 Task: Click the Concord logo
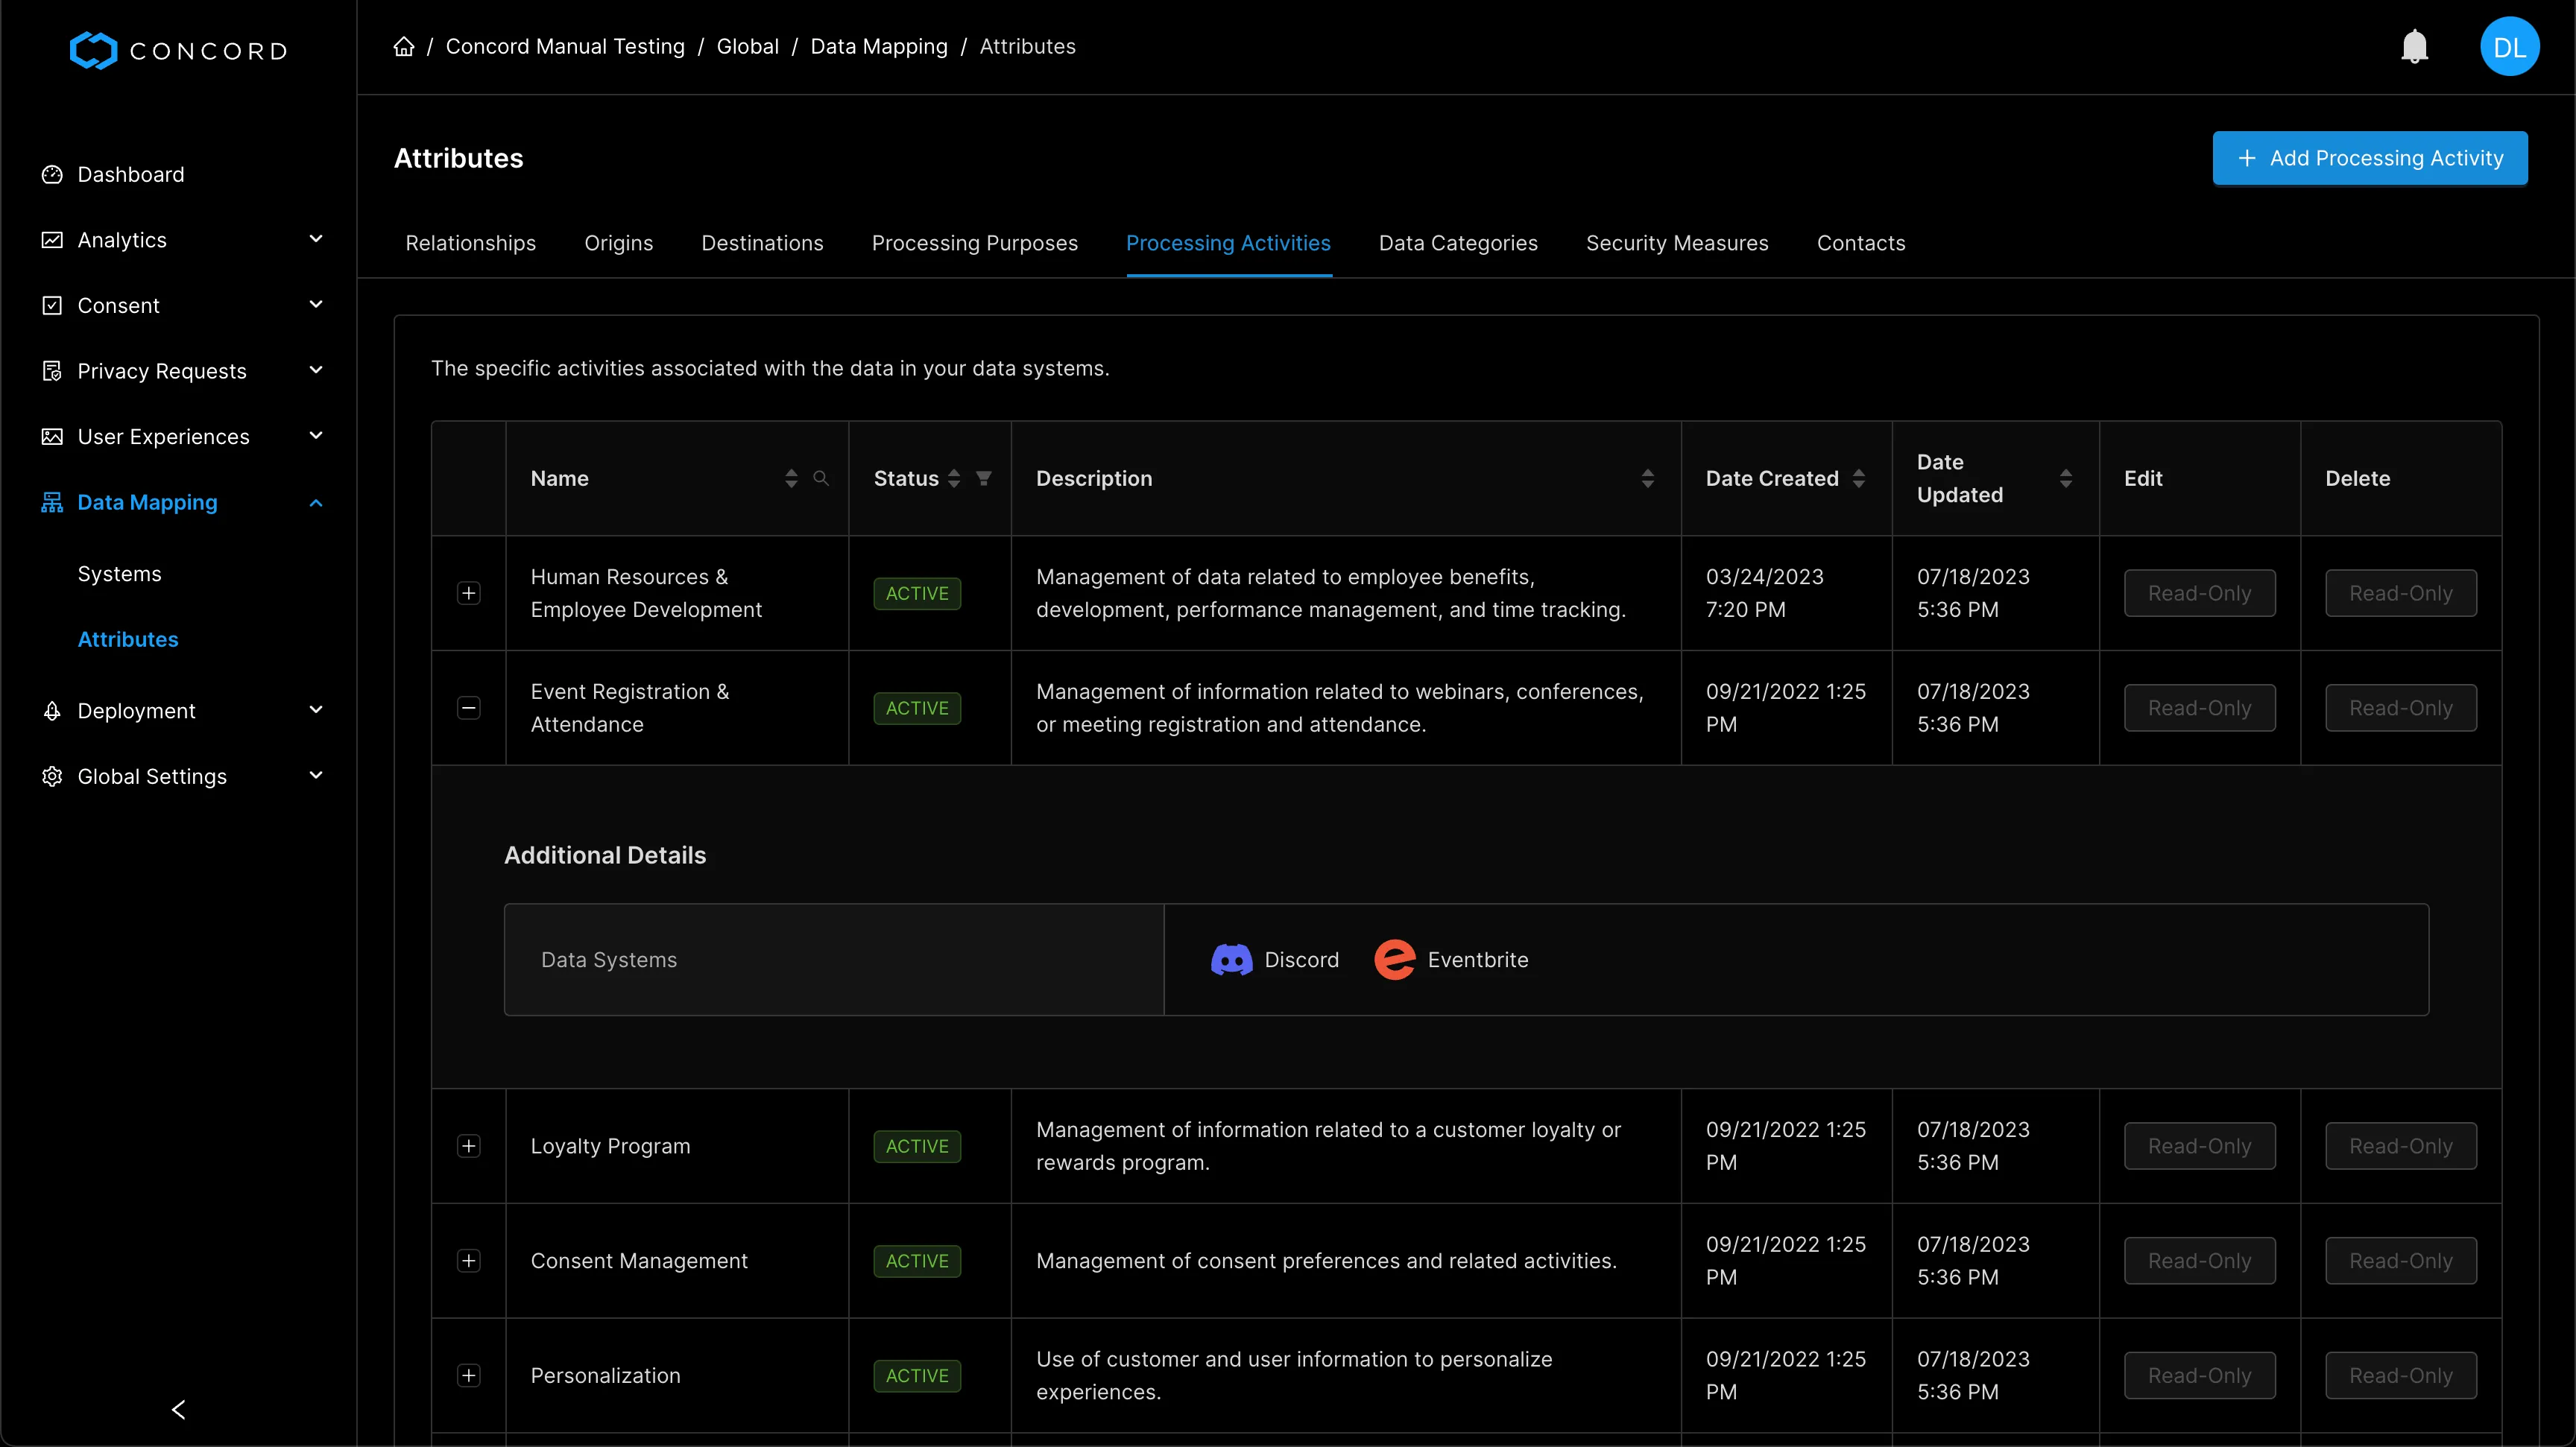pos(178,50)
